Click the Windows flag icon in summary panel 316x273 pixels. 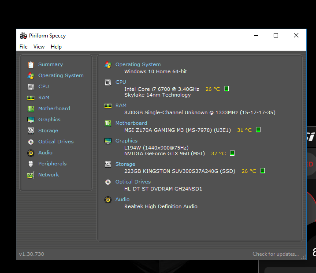(108, 65)
